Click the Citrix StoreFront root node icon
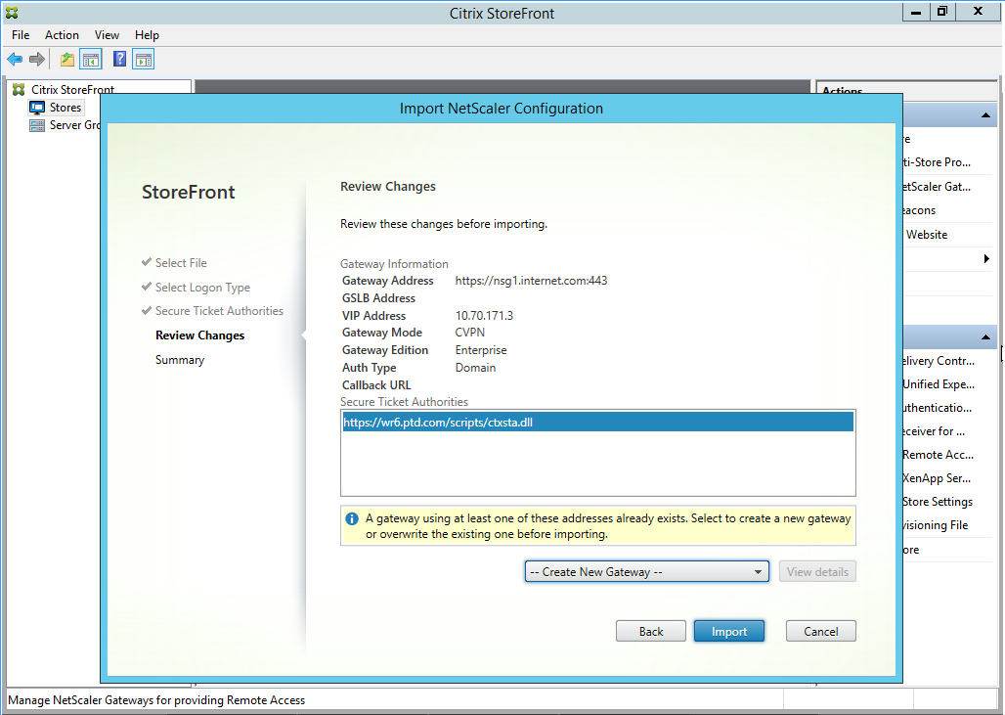 pyautogui.click(x=18, y=90)
